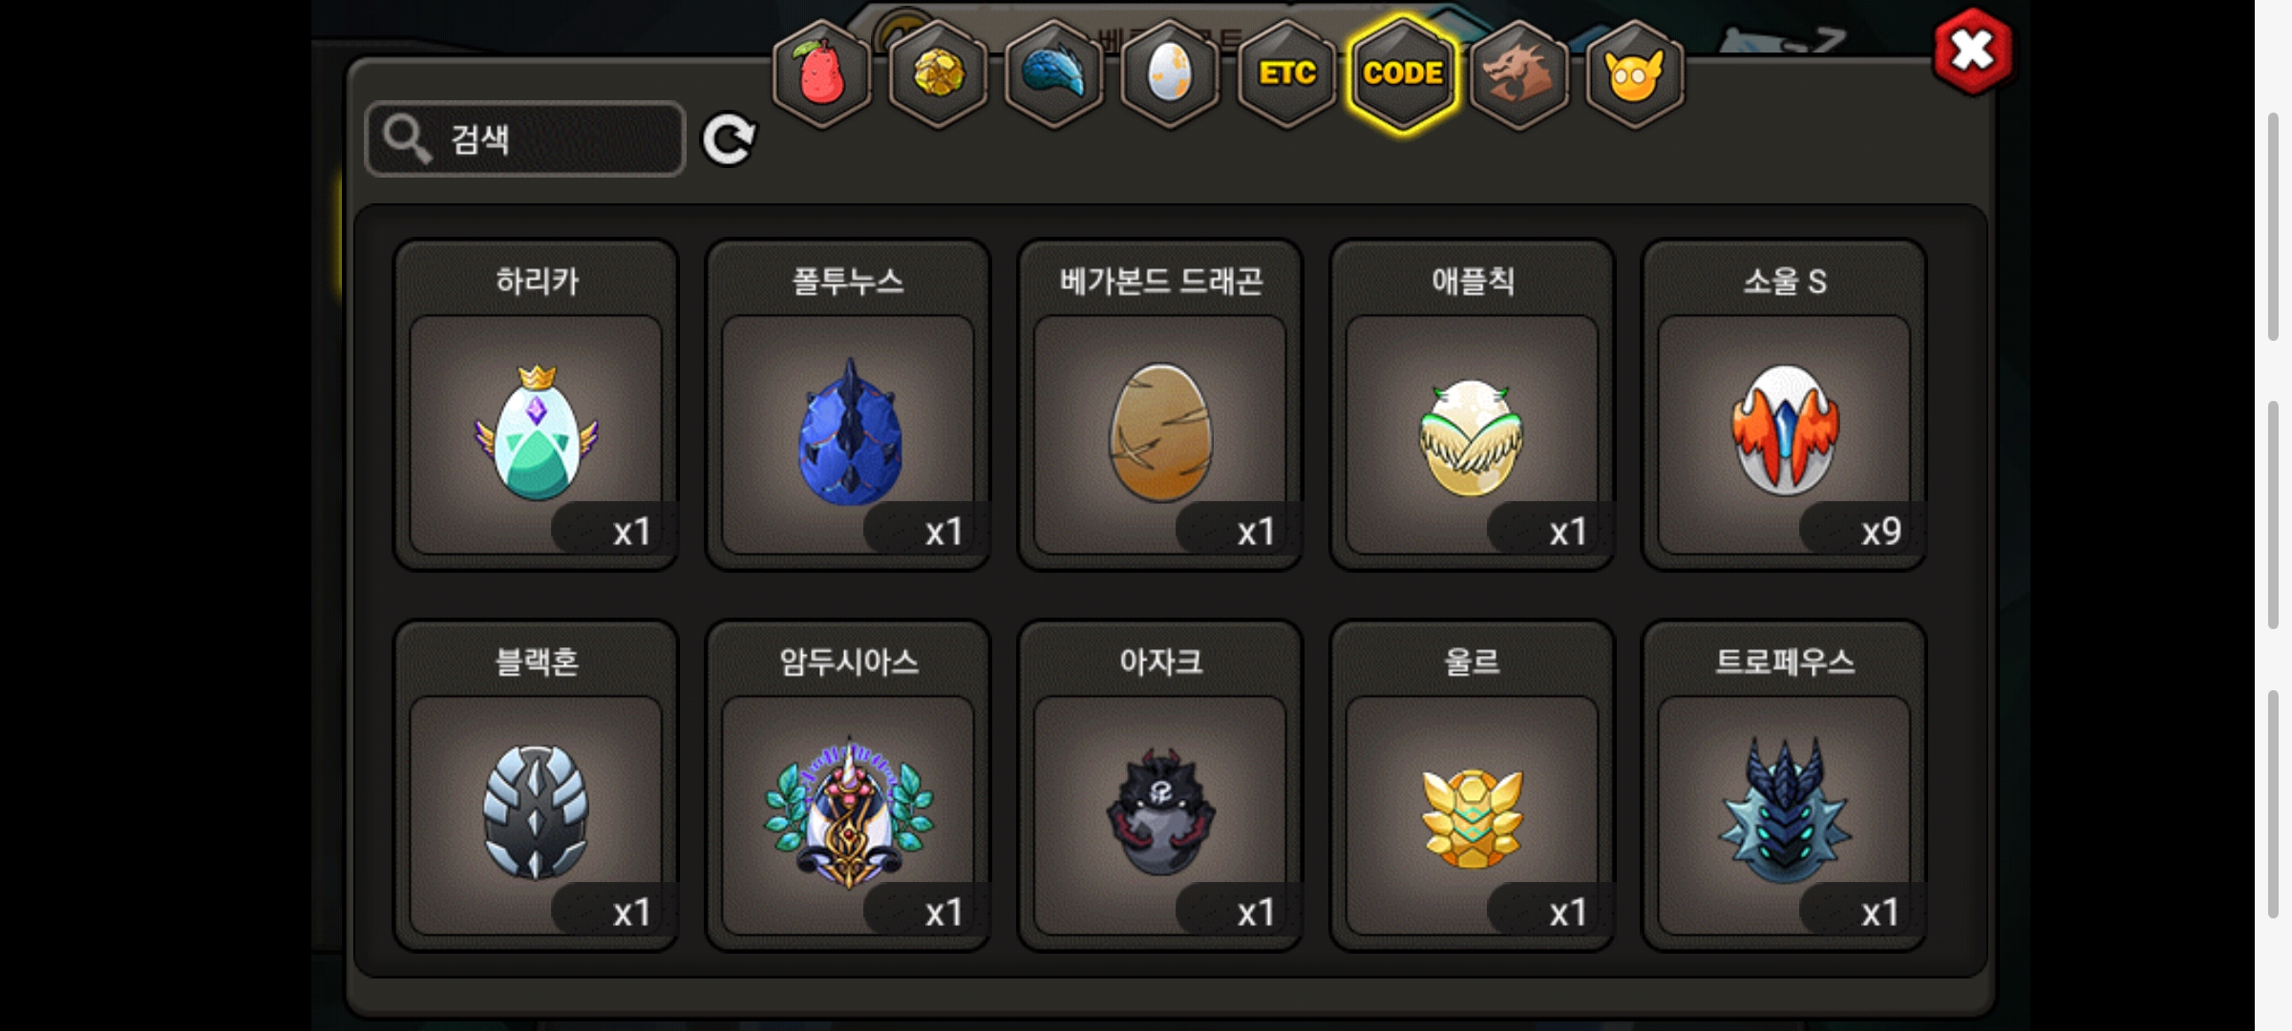Pick the 울르 golden egg
2292x1031 pixels.
tap(1473, 786)
